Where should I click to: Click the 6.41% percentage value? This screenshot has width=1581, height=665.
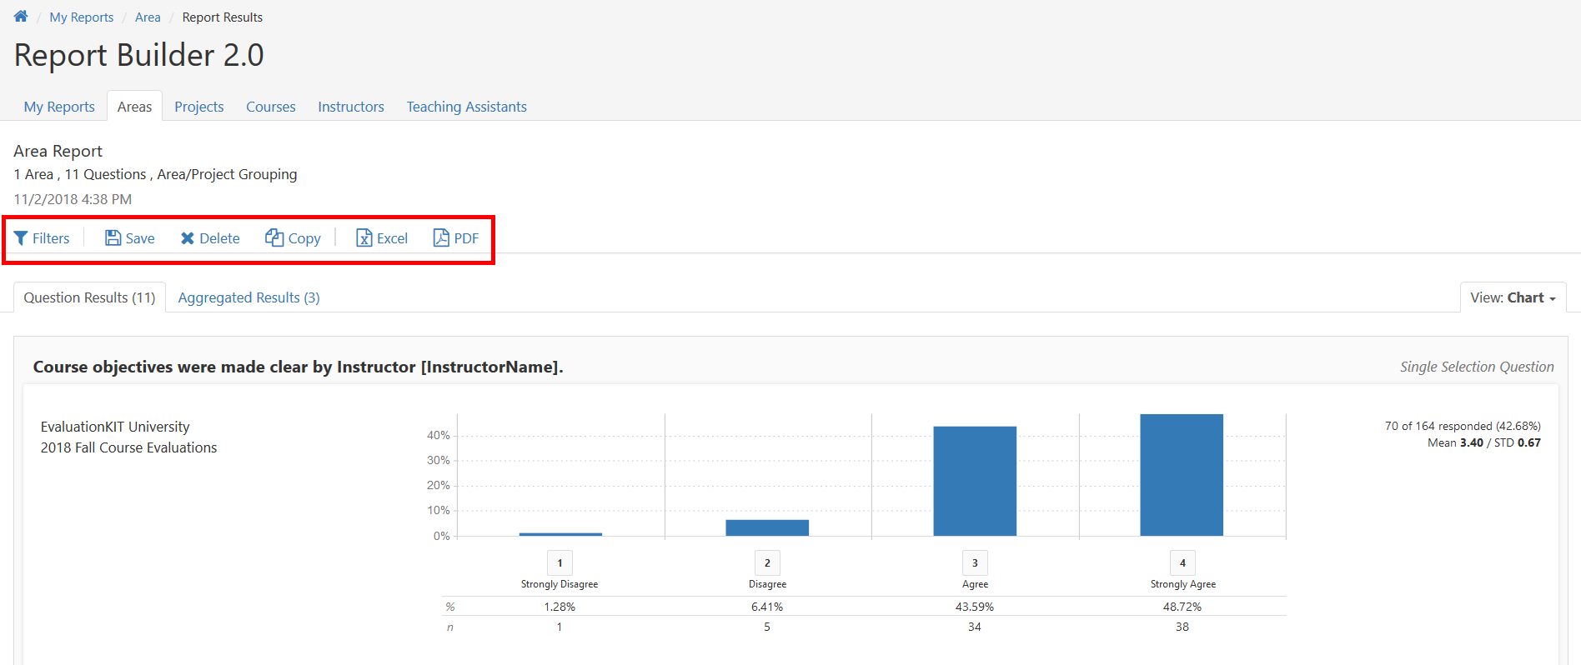tap(767, 607)
